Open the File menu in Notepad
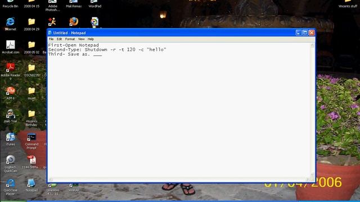 (51, 39)
